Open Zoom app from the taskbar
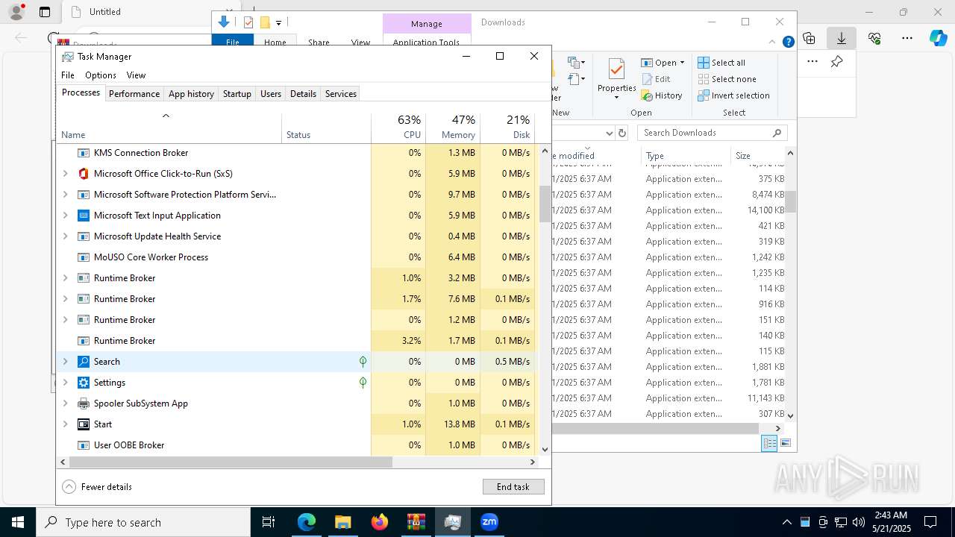The width and height of the screenshot is (955, 537). pos(489,522)
